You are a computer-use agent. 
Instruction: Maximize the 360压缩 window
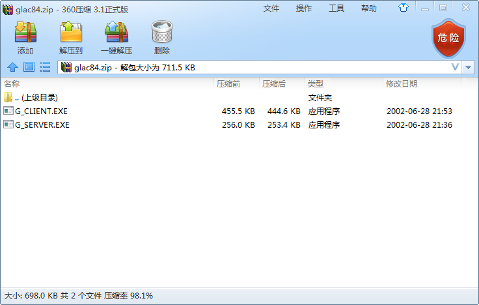coord(443,8)
